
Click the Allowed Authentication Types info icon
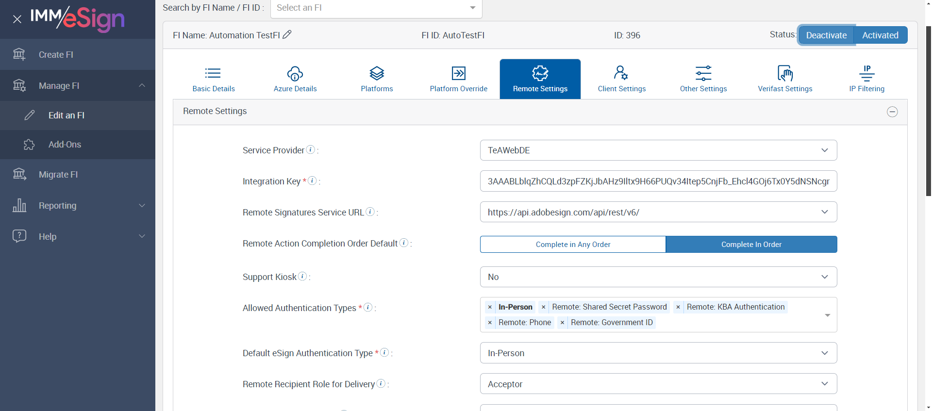[x=368, y=307]
